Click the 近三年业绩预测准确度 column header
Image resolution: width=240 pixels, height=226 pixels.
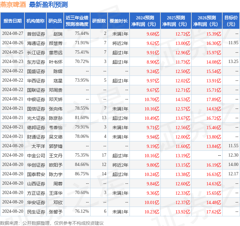pyautogui.click(x=77, y=21)
